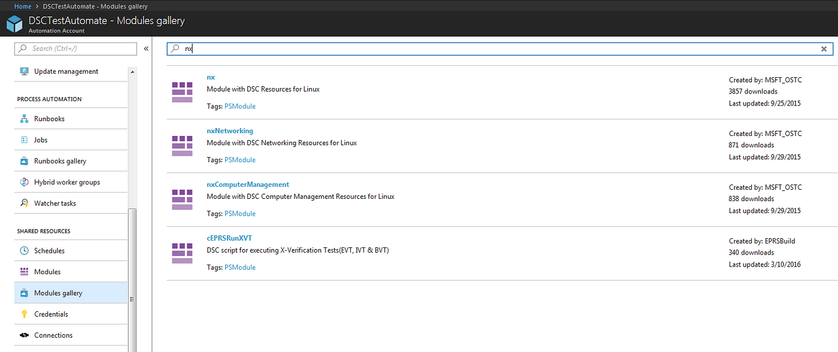Click the Watcher tasks binoculars icon
Viewport: 838px width, 352px height.
click(25, 203)
